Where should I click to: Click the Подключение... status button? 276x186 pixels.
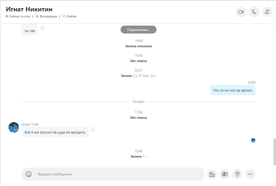(x=139, y=30)
